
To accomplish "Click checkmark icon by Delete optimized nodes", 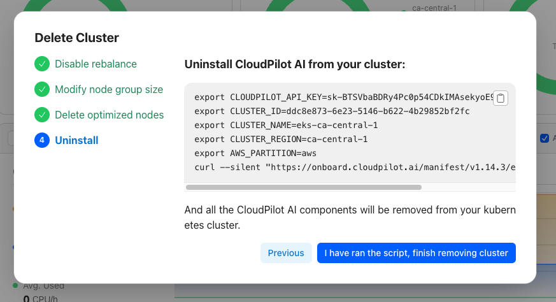I will coord(42,115).
